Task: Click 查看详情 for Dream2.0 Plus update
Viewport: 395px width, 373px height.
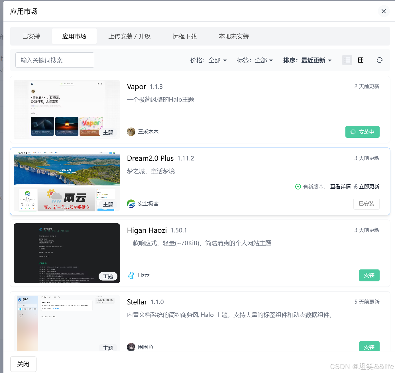Action: tap(340, 186)
